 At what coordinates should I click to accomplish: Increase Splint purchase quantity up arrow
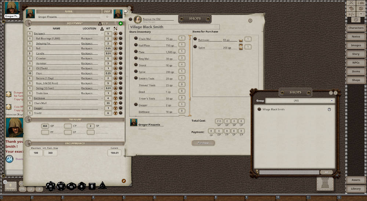click(241, 45)
